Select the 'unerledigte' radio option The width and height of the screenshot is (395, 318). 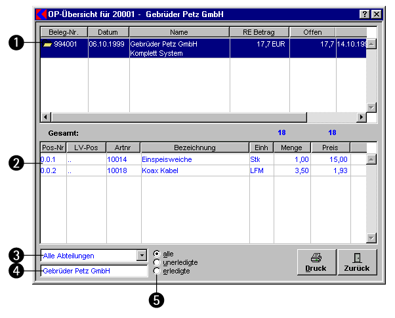click(157, 262)
